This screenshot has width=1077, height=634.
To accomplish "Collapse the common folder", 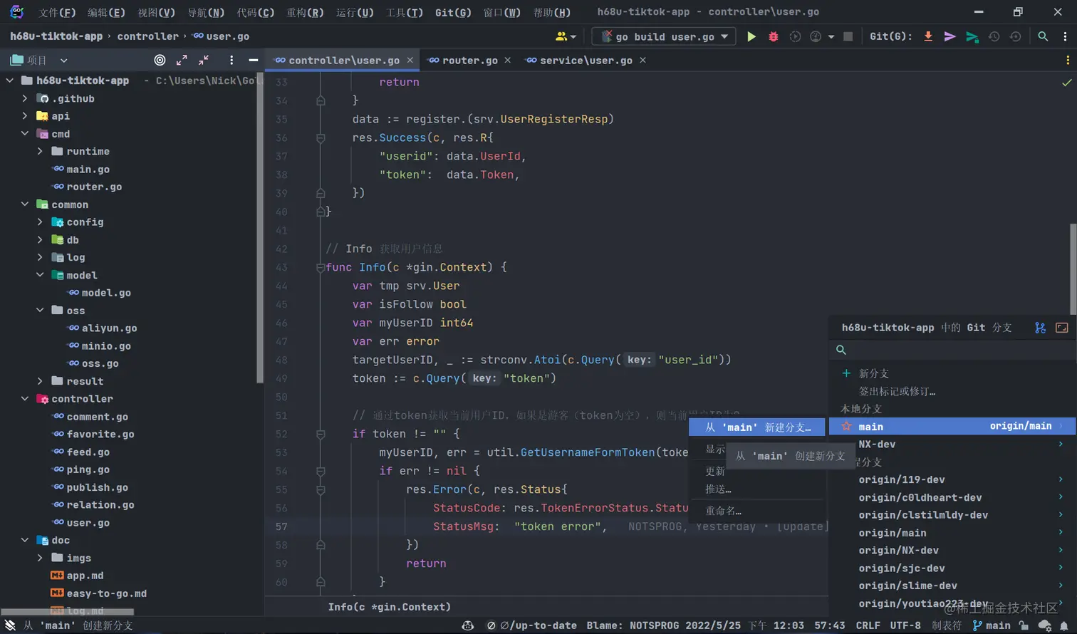I will [x=25, y=204].
